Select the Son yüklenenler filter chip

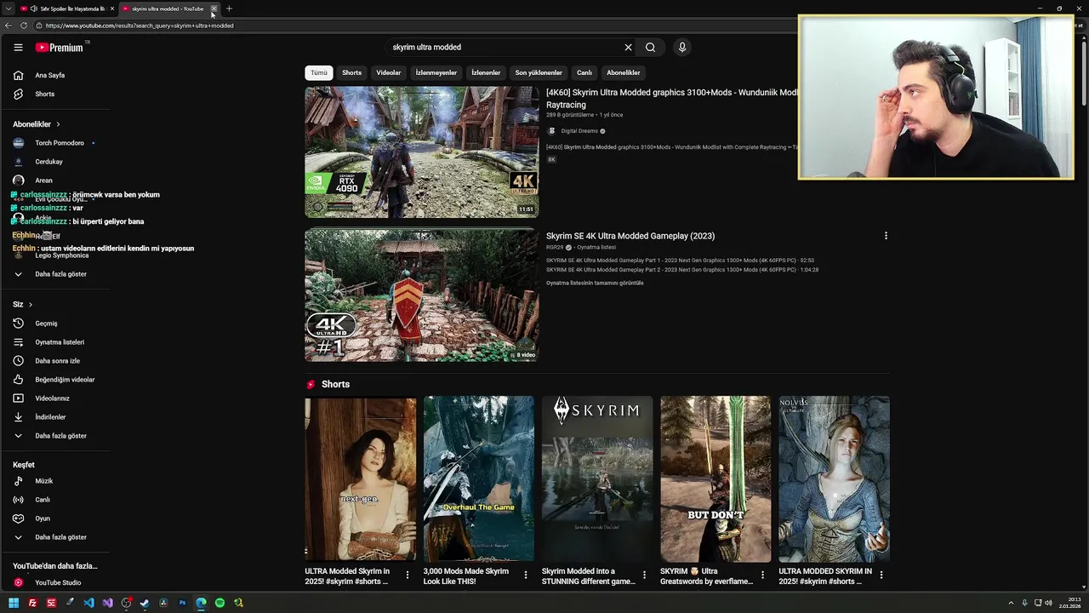539,72
